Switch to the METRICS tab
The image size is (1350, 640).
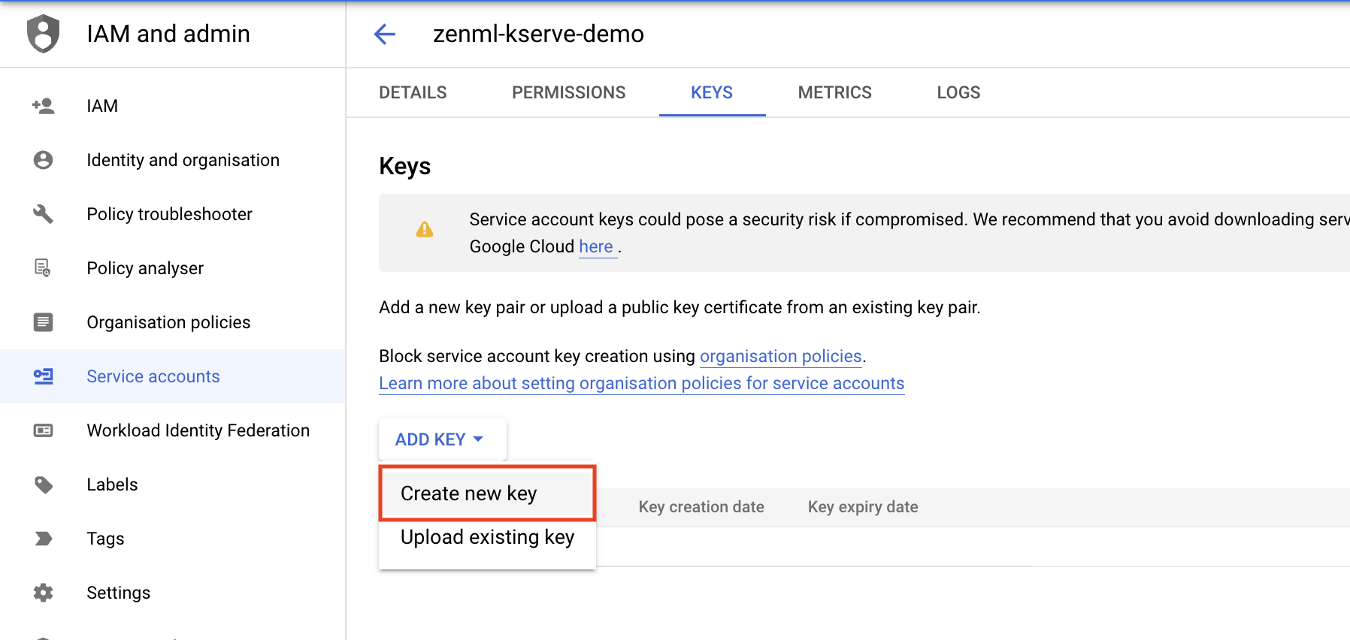click(834, 92)
